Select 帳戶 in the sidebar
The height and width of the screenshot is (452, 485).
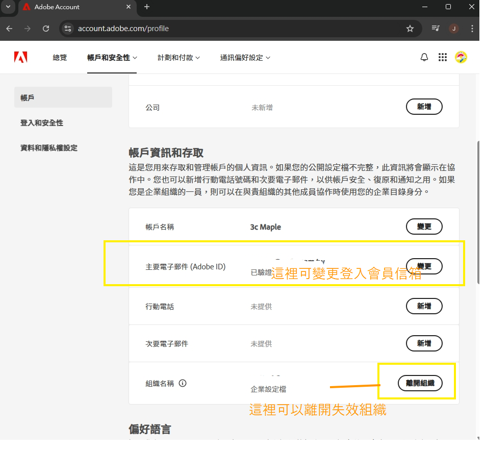(x=63, y=97)
